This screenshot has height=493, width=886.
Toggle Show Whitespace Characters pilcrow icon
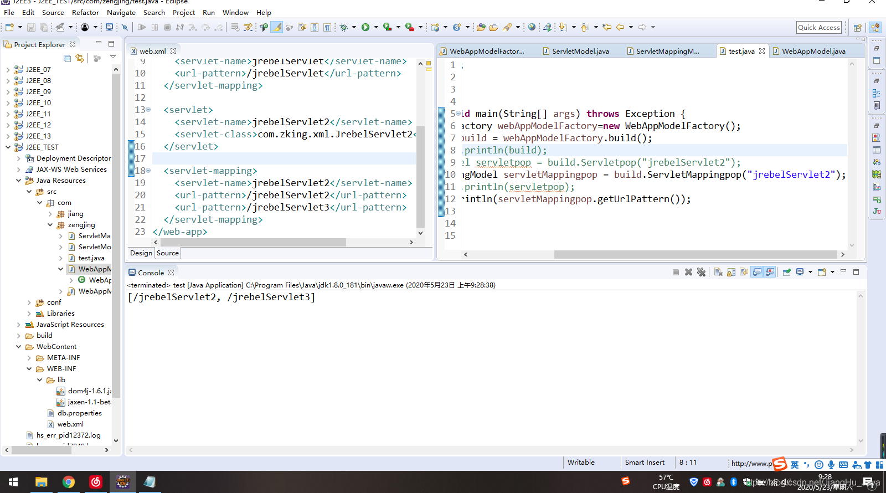click(x=327, y=27)
